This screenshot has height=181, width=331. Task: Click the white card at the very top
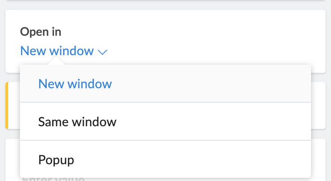tap(165, 0)
